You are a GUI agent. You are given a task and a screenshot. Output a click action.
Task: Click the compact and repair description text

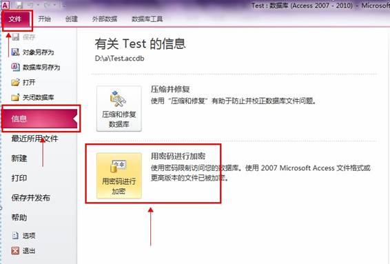pyautogui.click(x=234, y=101)
